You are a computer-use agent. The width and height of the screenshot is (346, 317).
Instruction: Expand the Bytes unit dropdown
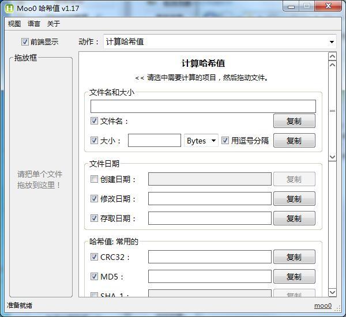(201, 141)
